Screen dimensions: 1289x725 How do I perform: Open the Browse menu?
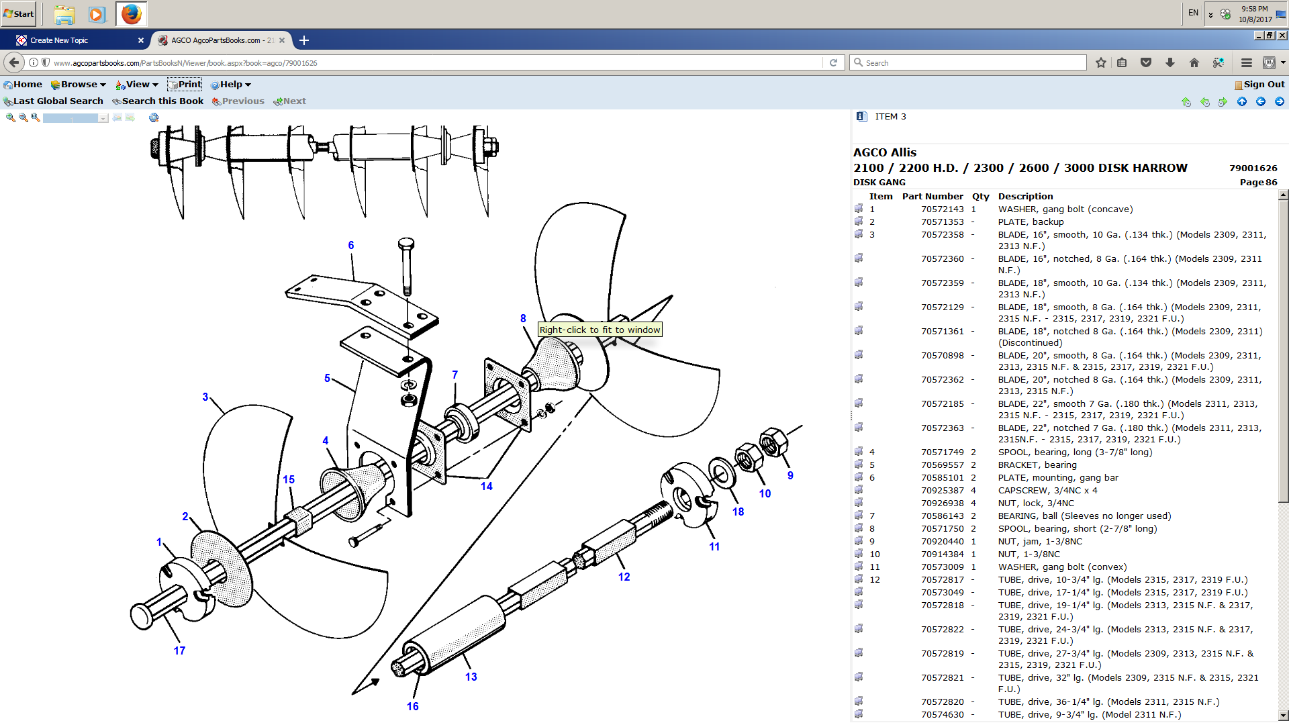coord(79,85)
